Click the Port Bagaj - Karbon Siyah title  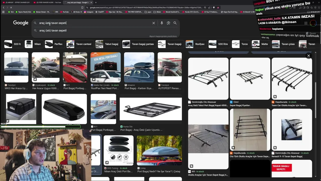pos(139,88)
